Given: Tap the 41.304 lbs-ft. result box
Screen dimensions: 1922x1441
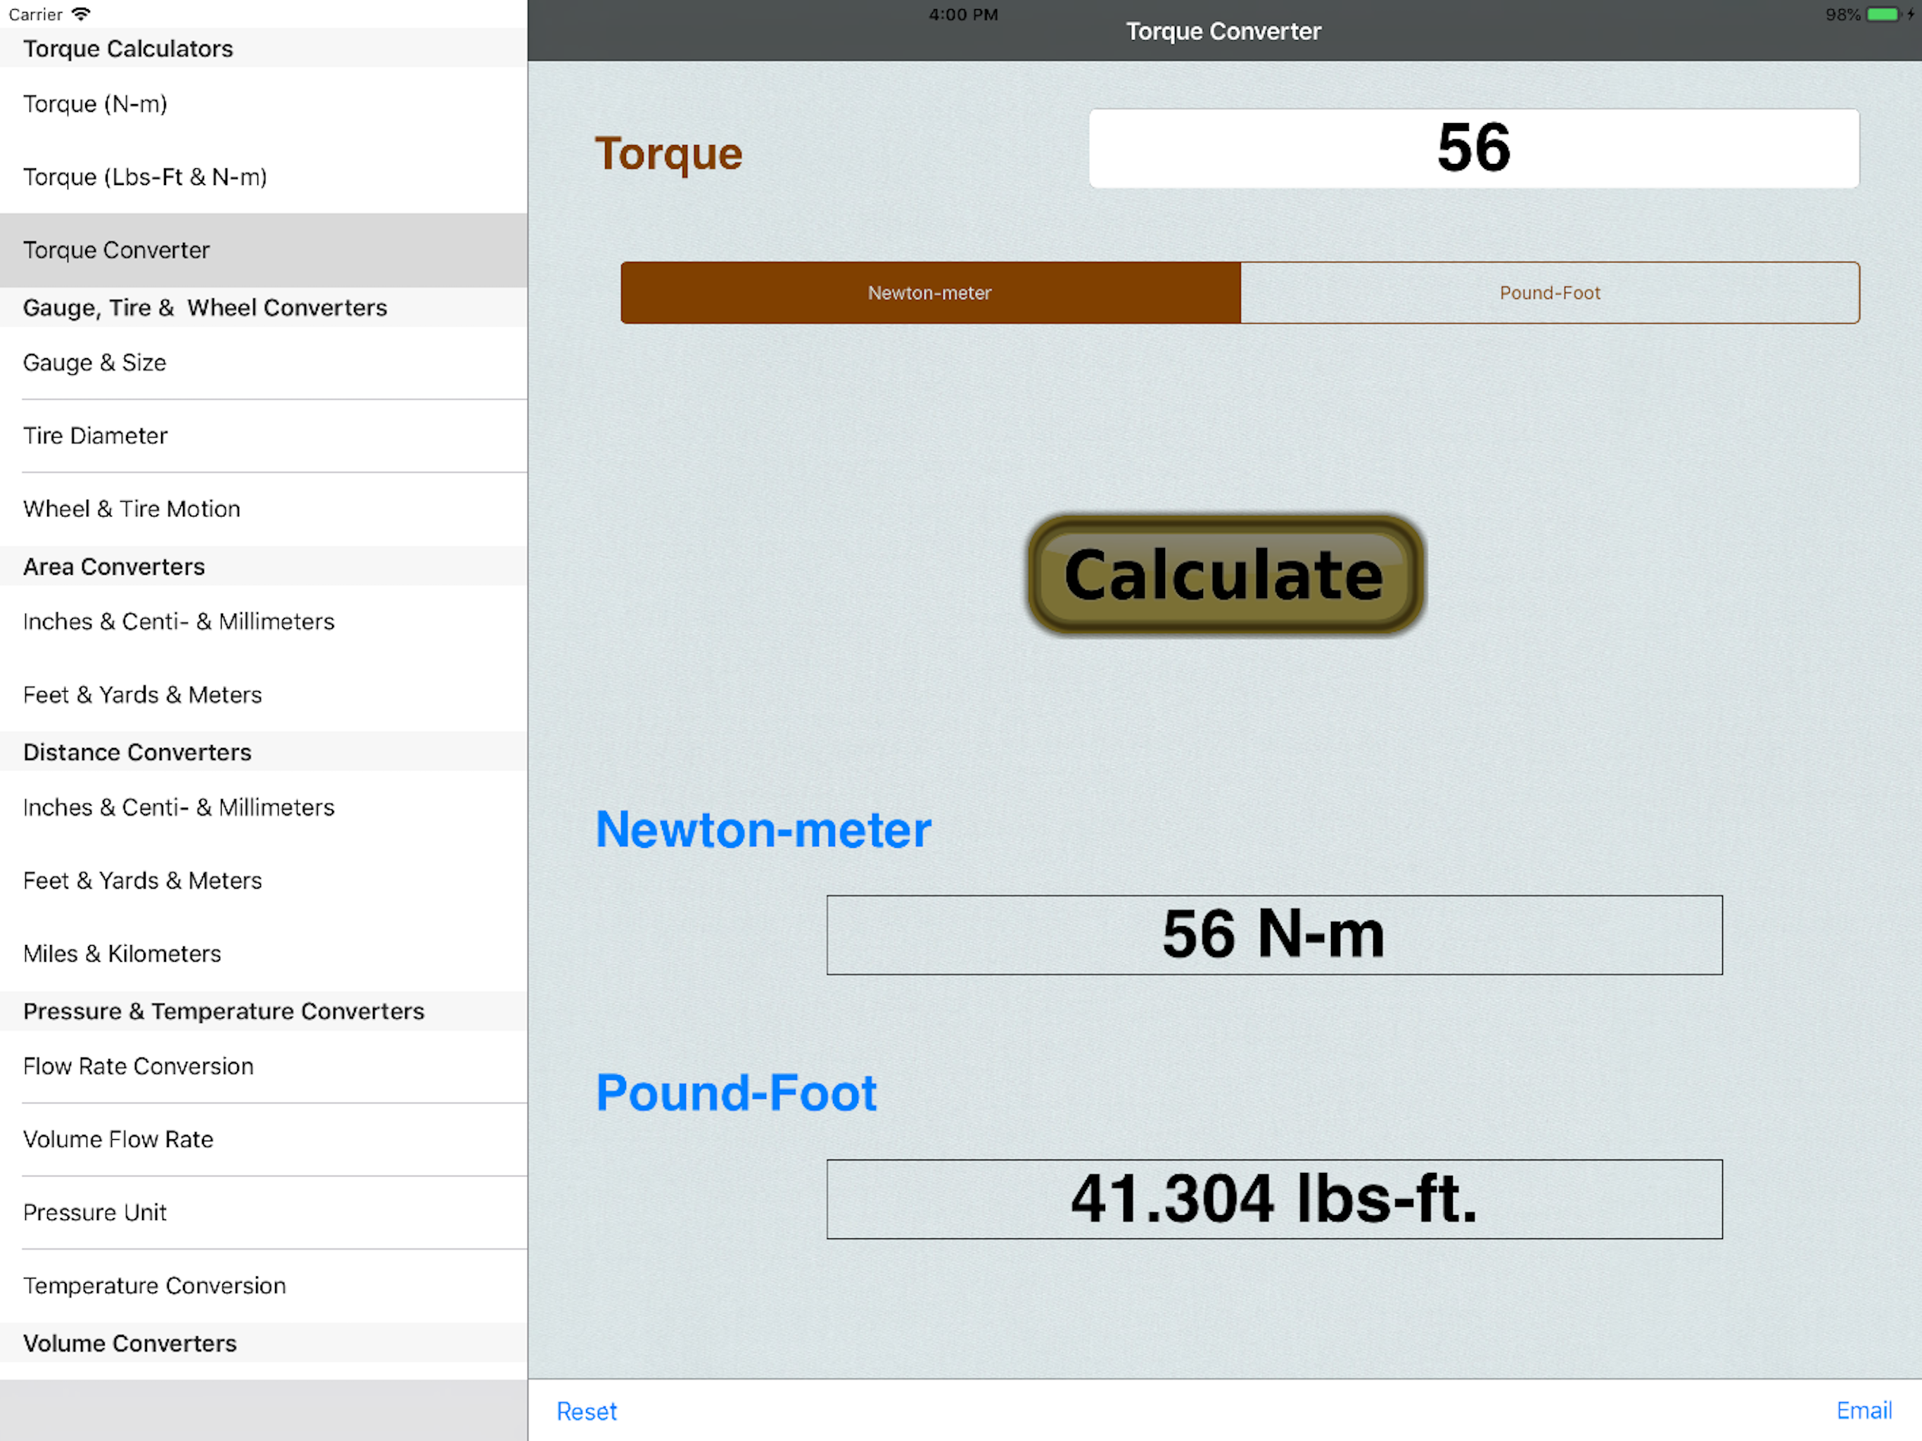Looking at the screenshot, I should [1273, 1200].
